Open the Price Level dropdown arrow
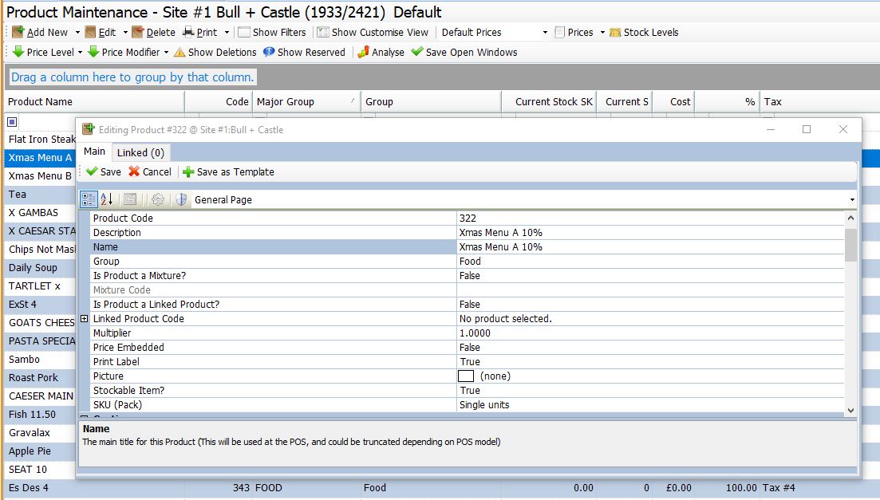880x500 pixels. (x=80, y=52)
